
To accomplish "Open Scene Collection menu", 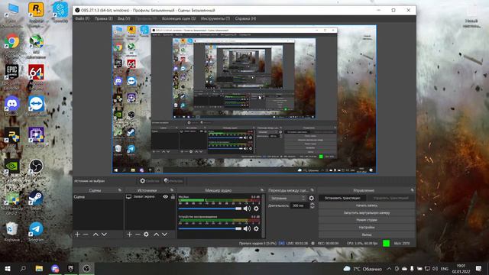I will click(x=179, y=18).
